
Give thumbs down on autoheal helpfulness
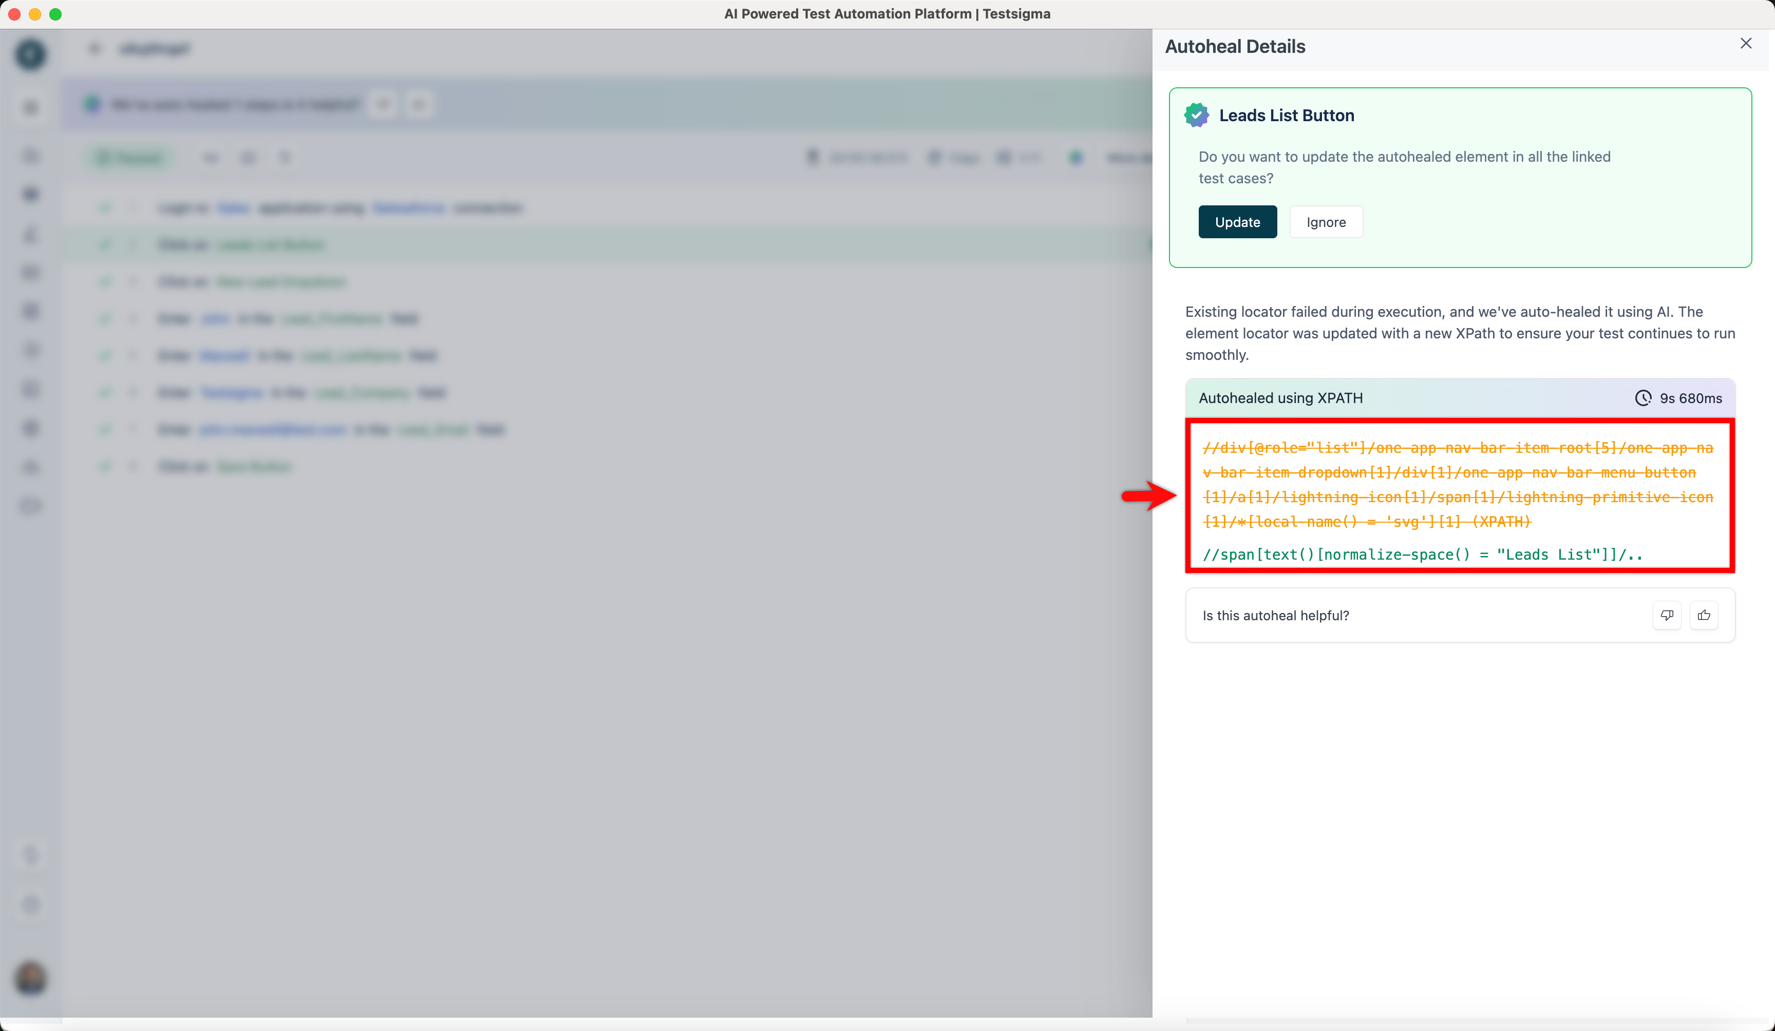[1667, 615]
